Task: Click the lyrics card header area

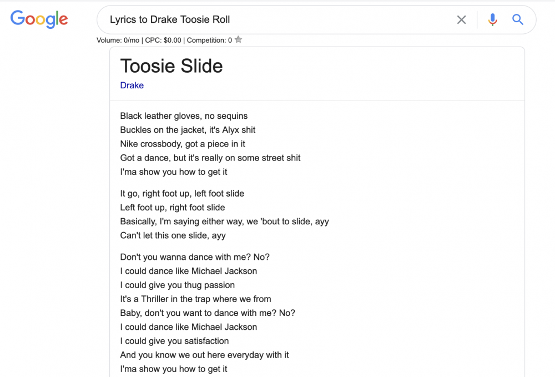Action: click(316, 72)
